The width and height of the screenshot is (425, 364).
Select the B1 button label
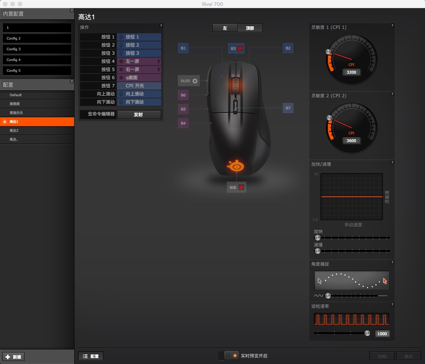point(183,48)
